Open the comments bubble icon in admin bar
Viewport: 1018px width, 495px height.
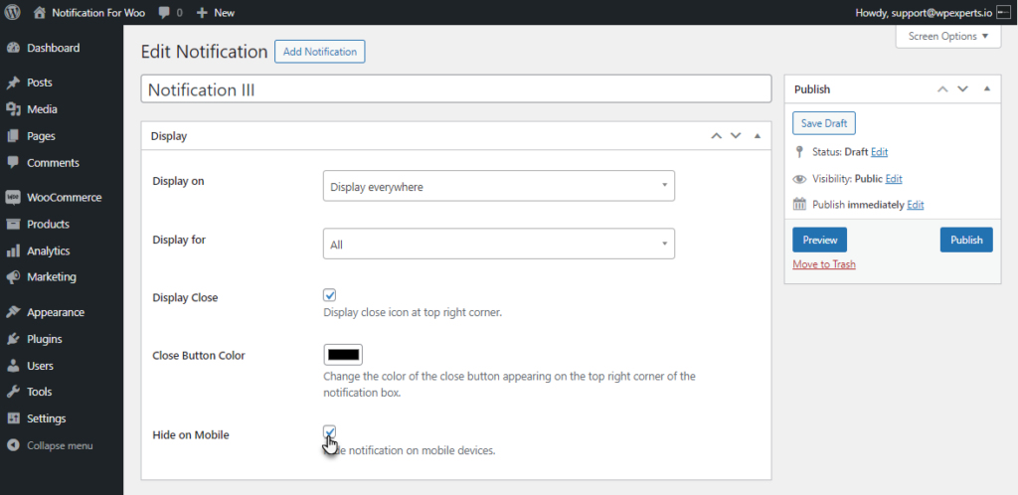tap(163, 13)
